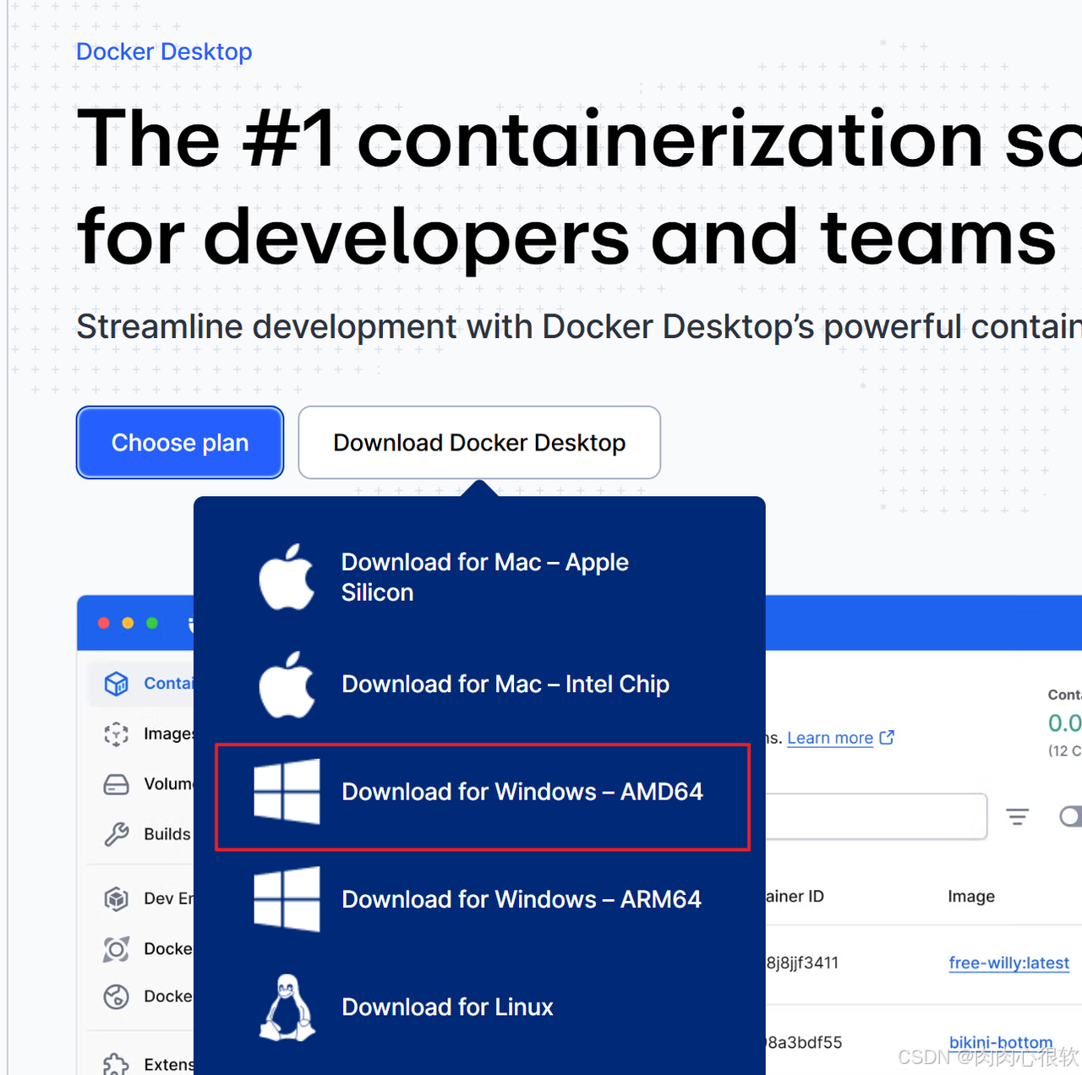Open the Images sidebar icon

tap(116, 734)
